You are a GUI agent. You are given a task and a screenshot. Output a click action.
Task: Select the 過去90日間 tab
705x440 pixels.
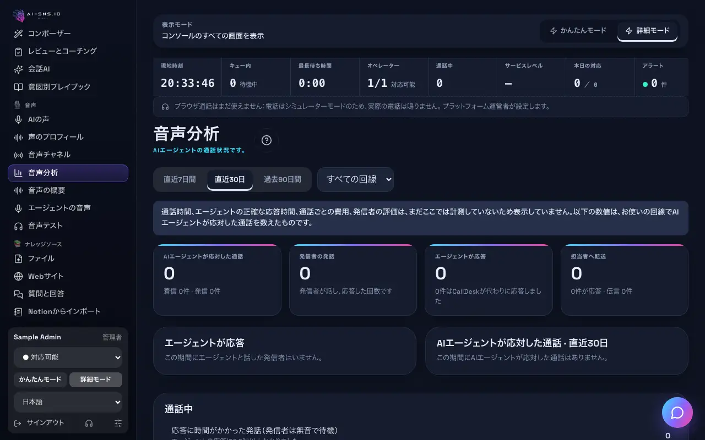[282, 179]
